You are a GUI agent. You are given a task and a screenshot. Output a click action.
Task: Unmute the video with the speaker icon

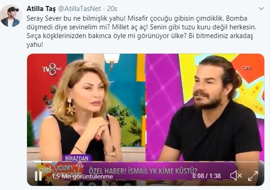tap(236, 176)
